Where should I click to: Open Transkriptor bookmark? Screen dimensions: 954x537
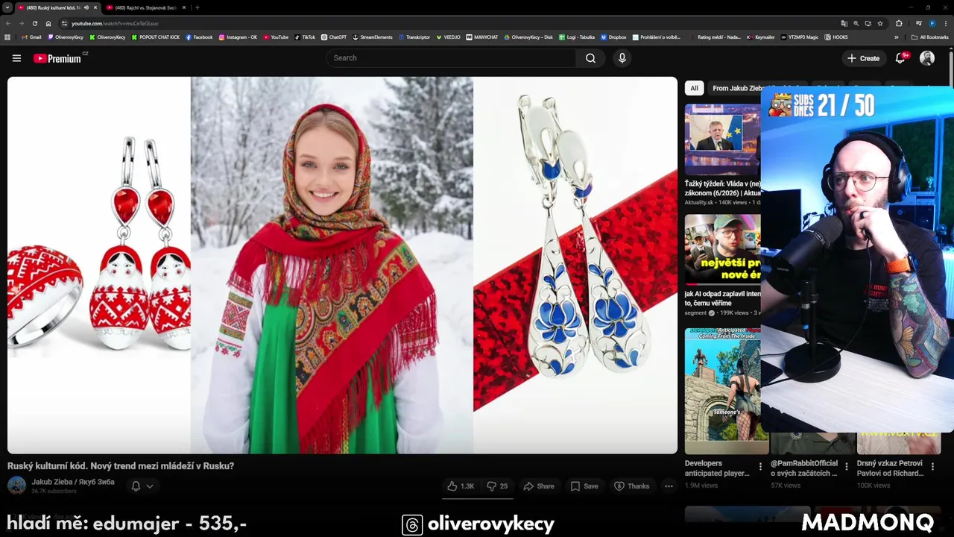tap(414, 37)
